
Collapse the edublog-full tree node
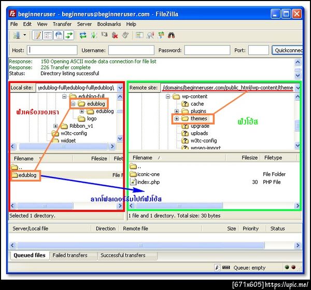[x=64, y=96]
